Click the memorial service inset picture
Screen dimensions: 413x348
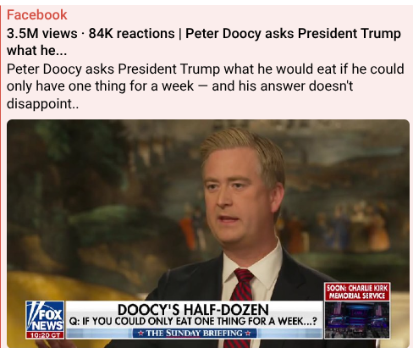point(357,319)
